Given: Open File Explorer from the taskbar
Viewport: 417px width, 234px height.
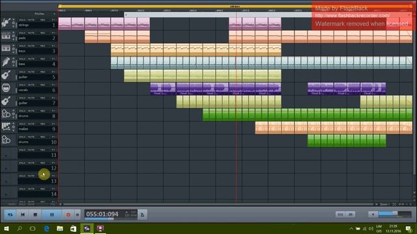Looking at the screenshot, I should click(x=60, y=228).
